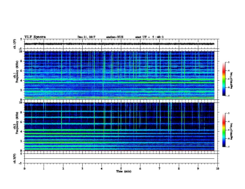Click time axis tick label "9"

[x=198, y=169]
